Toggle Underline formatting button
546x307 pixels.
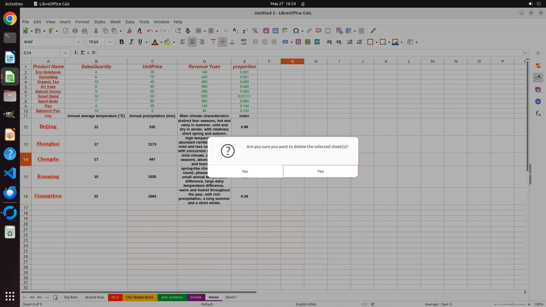pos(140,42)
